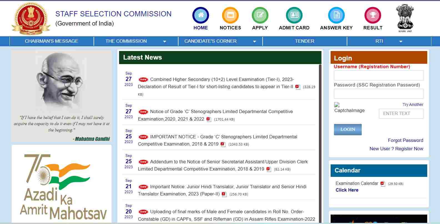The height and width of the screenshot is (224, 440).
Task: Go to the HOME icon
Action: point(201,15)
